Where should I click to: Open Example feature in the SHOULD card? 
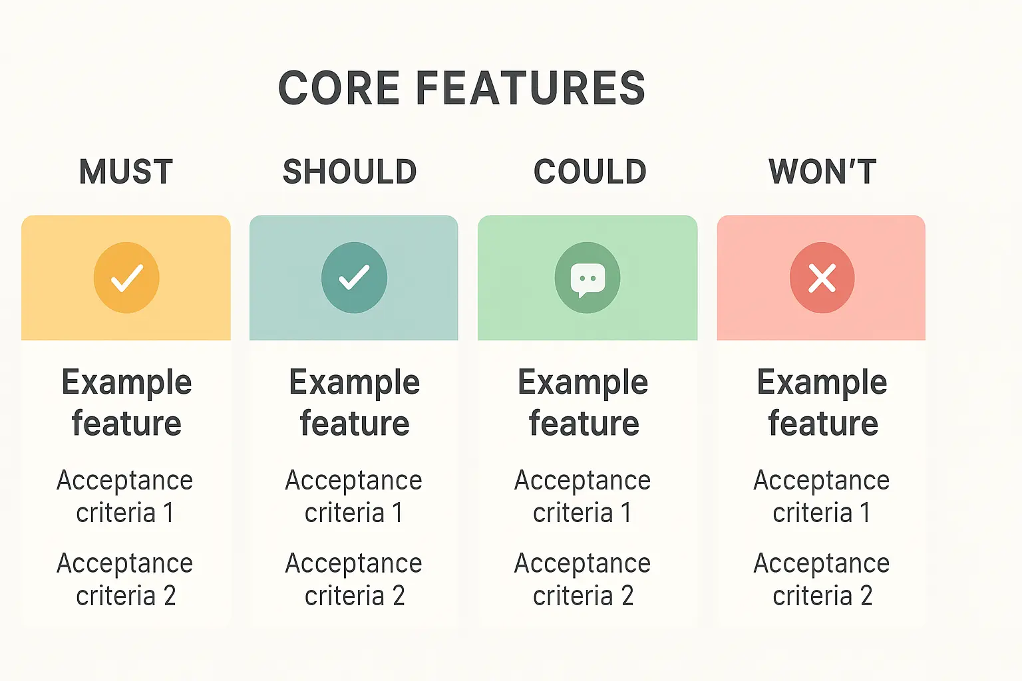point(354,403)
